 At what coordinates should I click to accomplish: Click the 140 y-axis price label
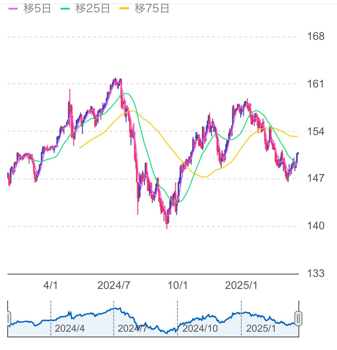tap(316, 226)
